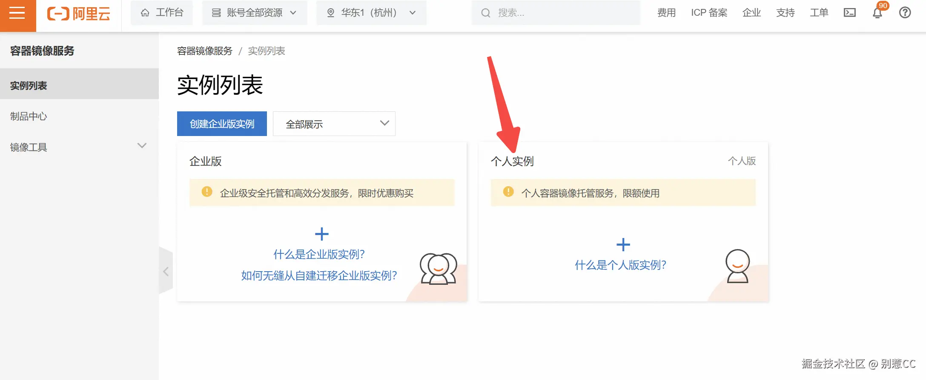This screenshot has width=926, height=380.
Task: Open the 全部展示 filter dropdown
Action: (x=334, y=124)
